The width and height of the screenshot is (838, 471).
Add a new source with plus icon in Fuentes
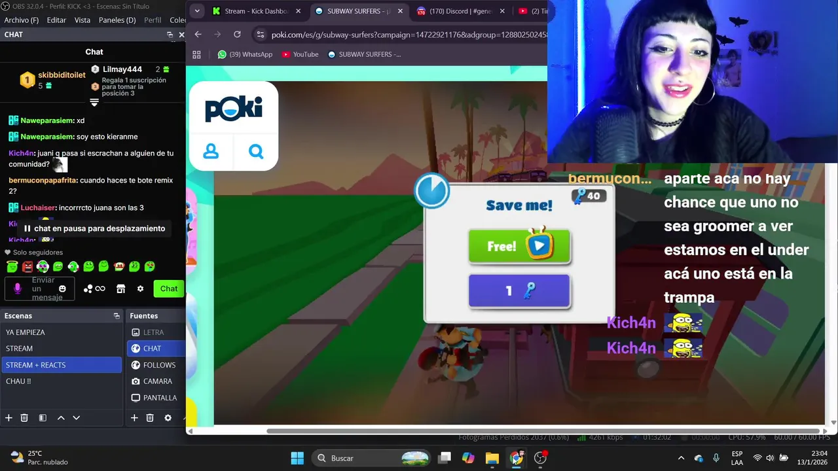click(x=134, y=417)
